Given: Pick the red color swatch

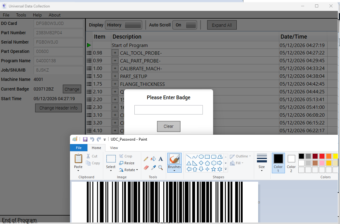Looking at the screenshot, I should pyautogui.click(x=322, y=156).
